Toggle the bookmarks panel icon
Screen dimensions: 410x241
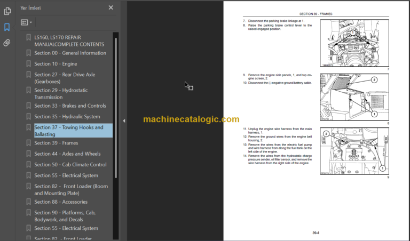7,27
